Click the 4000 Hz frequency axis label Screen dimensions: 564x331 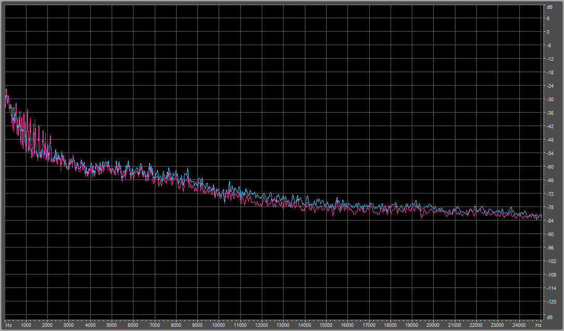click(90, 325)
